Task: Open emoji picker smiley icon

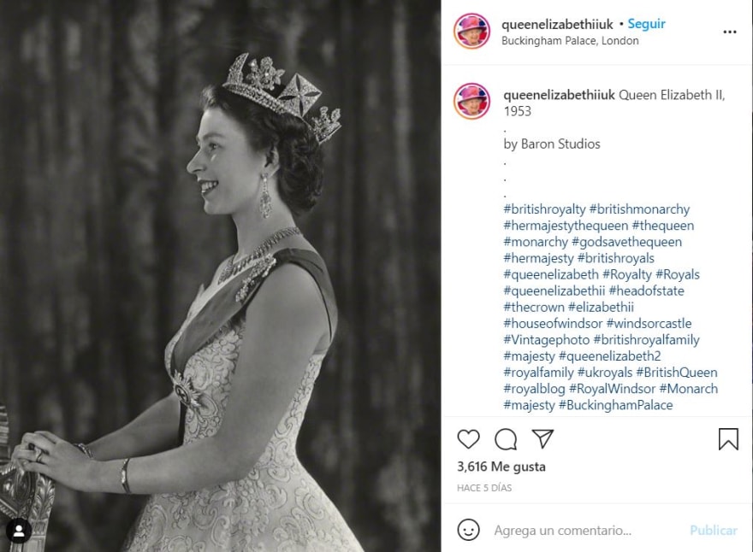Action: click(x=468, y=530)
